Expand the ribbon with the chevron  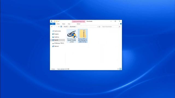tap(119, 24)
